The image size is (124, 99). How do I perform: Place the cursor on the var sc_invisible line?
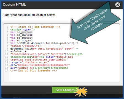[21, 35]
